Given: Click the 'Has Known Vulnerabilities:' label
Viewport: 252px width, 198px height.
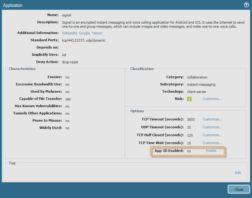Looking at the screenshot, I should [x=38, y=106].
